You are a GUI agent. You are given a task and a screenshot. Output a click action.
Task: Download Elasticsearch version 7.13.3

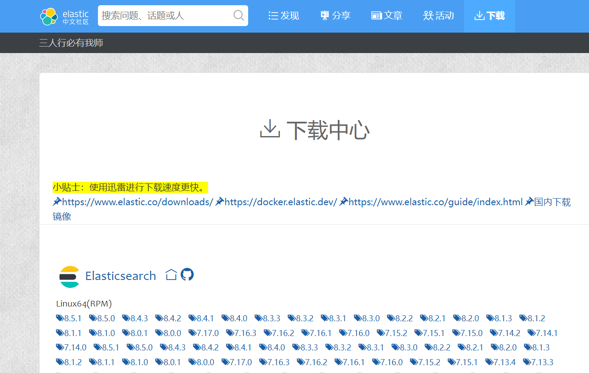pos(538,362)
